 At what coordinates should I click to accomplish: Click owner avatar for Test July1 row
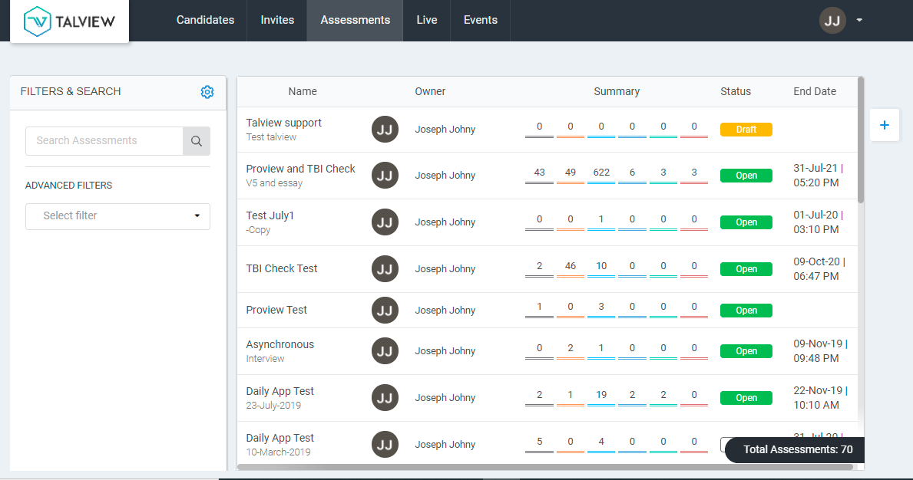[x=385, y=222]
